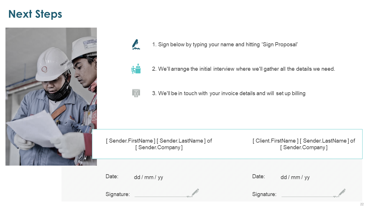Select the Next Steps slide title

[x=35, y=14]
